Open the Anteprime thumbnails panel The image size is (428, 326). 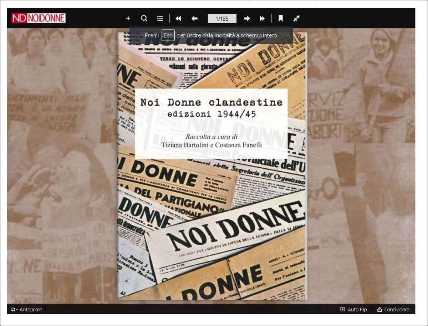pyautogui.click(x=27, y=310)
